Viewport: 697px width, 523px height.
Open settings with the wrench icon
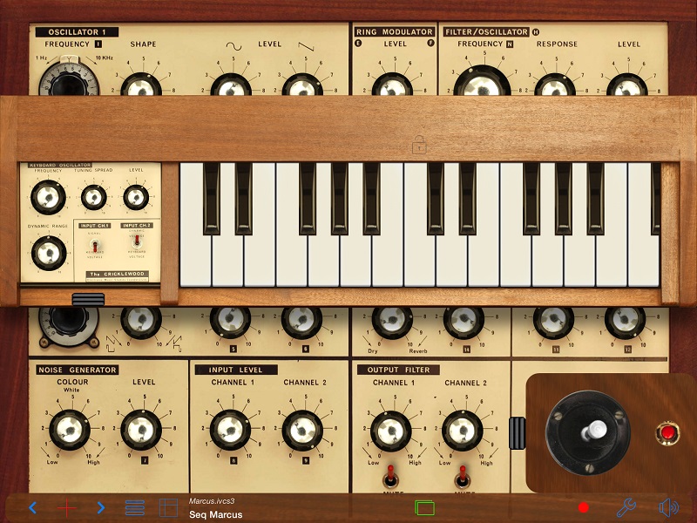tap(626, 507)
